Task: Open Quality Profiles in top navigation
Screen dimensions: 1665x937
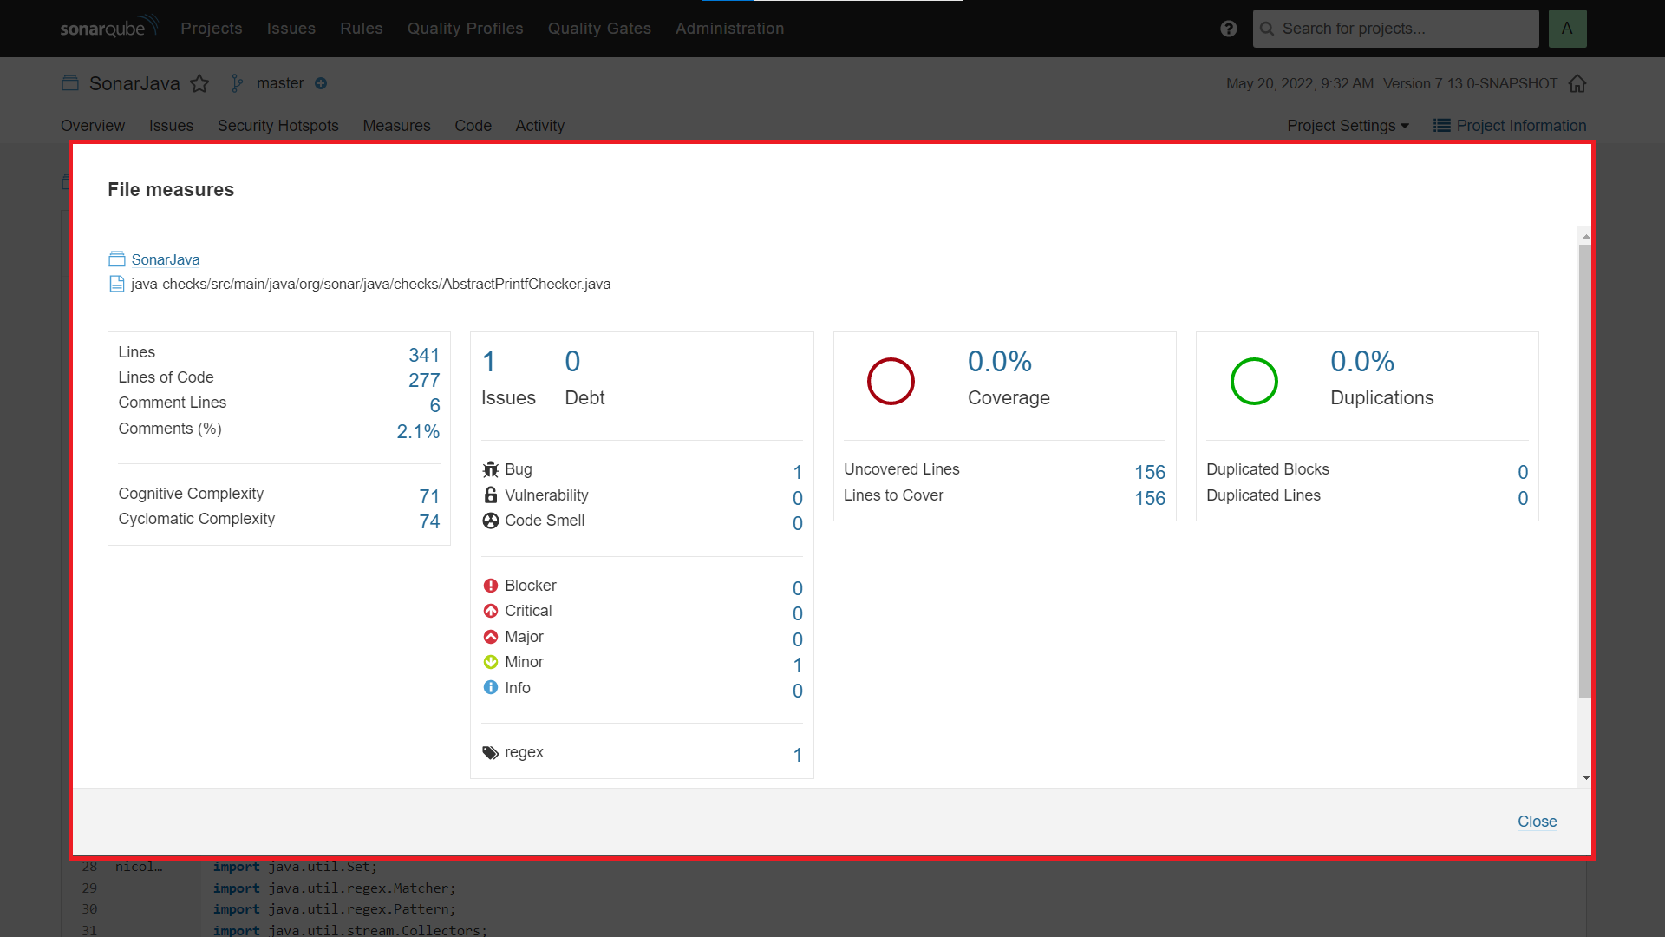Action: click(x=466, y=29)
